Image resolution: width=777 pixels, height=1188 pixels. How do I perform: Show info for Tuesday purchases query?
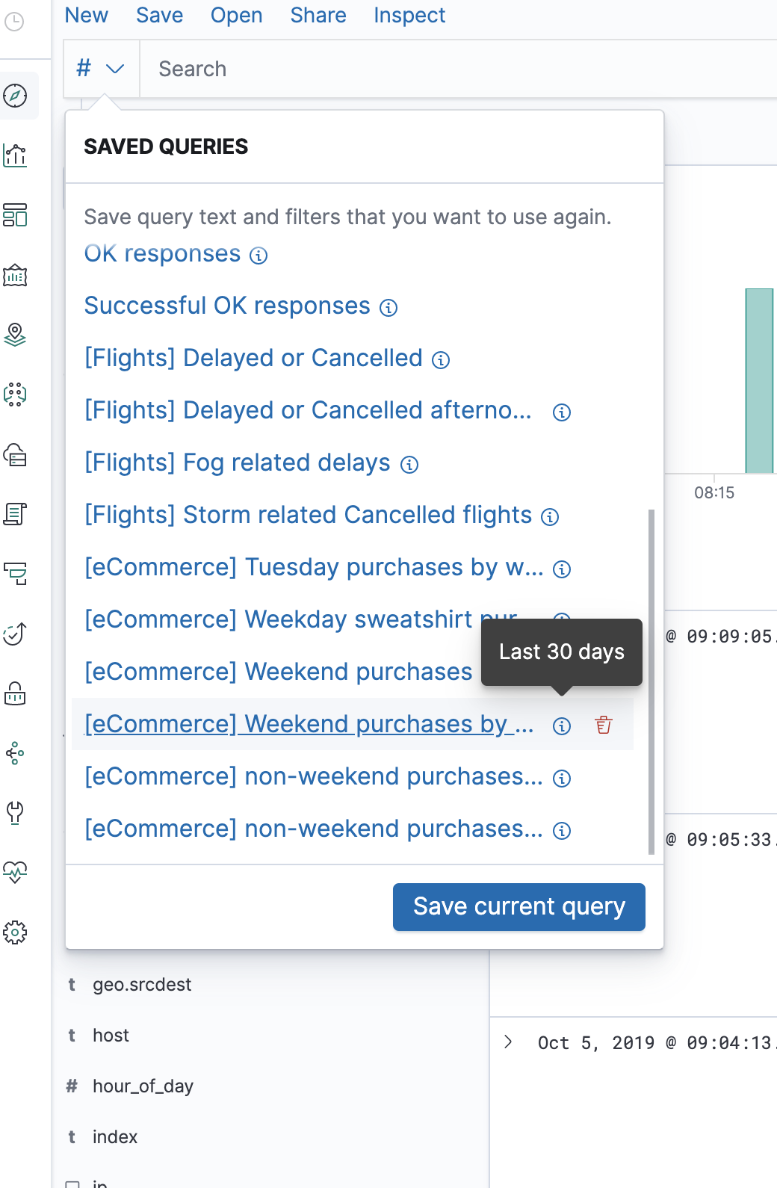point(563,569)
